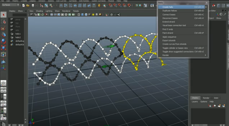Click the yellow use all lights icon
The image size is (229, 126).
pos(93,15)
